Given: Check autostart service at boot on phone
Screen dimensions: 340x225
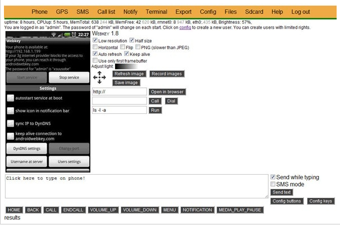Looking at the screenshot, I should 10,98.
